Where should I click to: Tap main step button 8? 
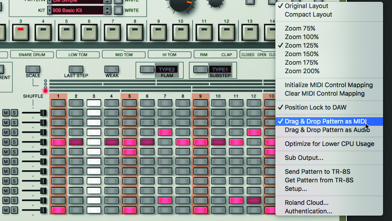135,32
